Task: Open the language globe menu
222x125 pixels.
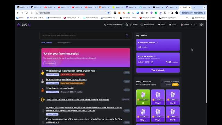Action: tap(201, 25)
